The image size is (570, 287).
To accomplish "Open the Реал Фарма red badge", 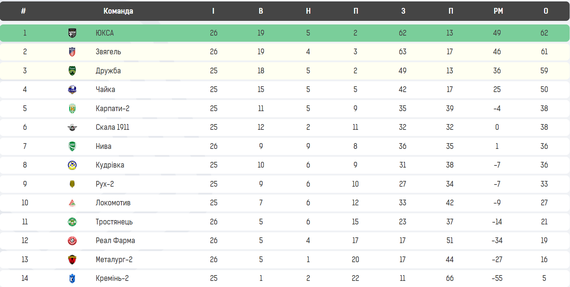I will [72, 241].
